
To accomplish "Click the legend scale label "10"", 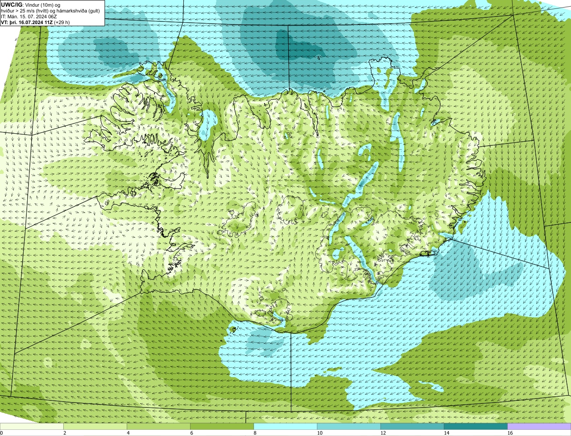I will point(319,433).
